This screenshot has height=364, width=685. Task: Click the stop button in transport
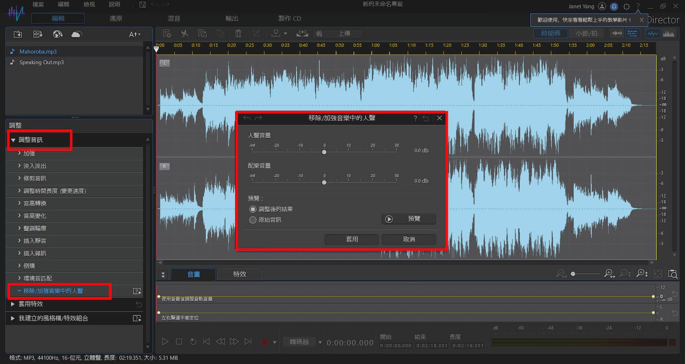coord(179,342)
